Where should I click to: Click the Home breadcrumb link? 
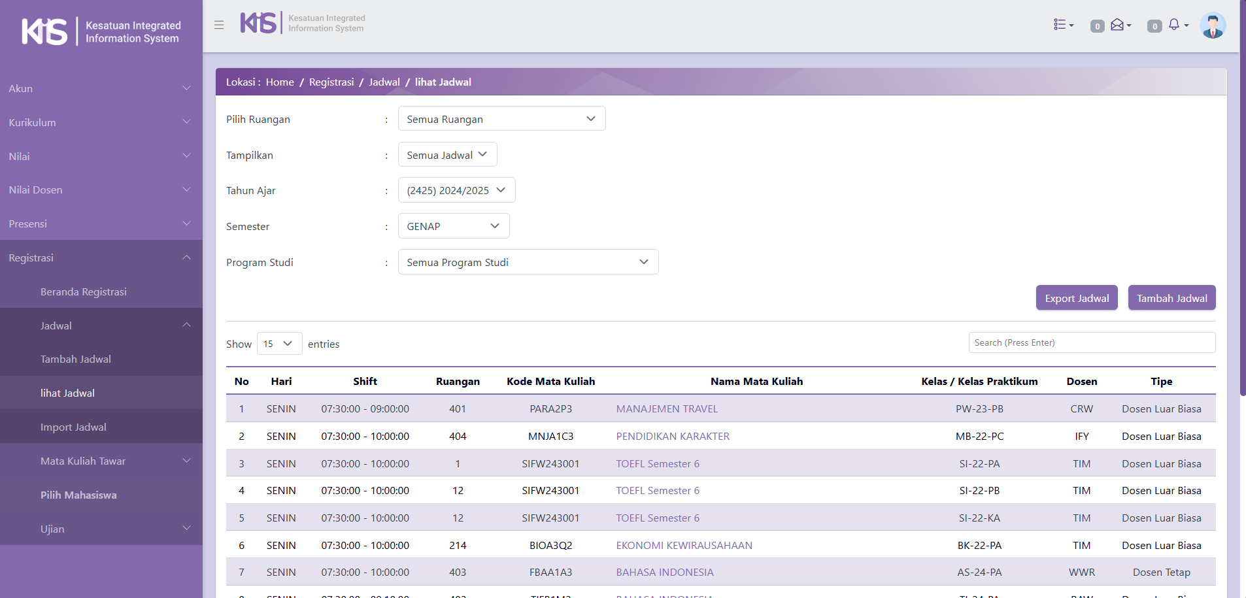click(280, 82)
